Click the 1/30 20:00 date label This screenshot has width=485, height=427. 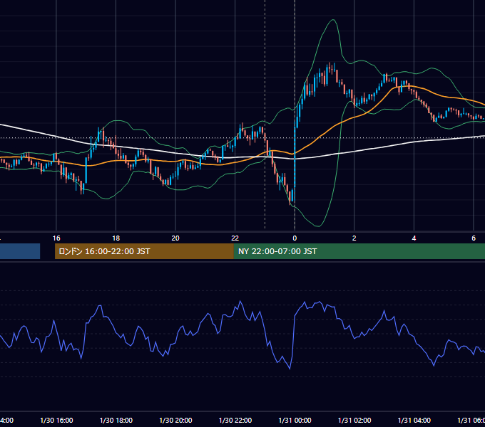tap(175, 420)
